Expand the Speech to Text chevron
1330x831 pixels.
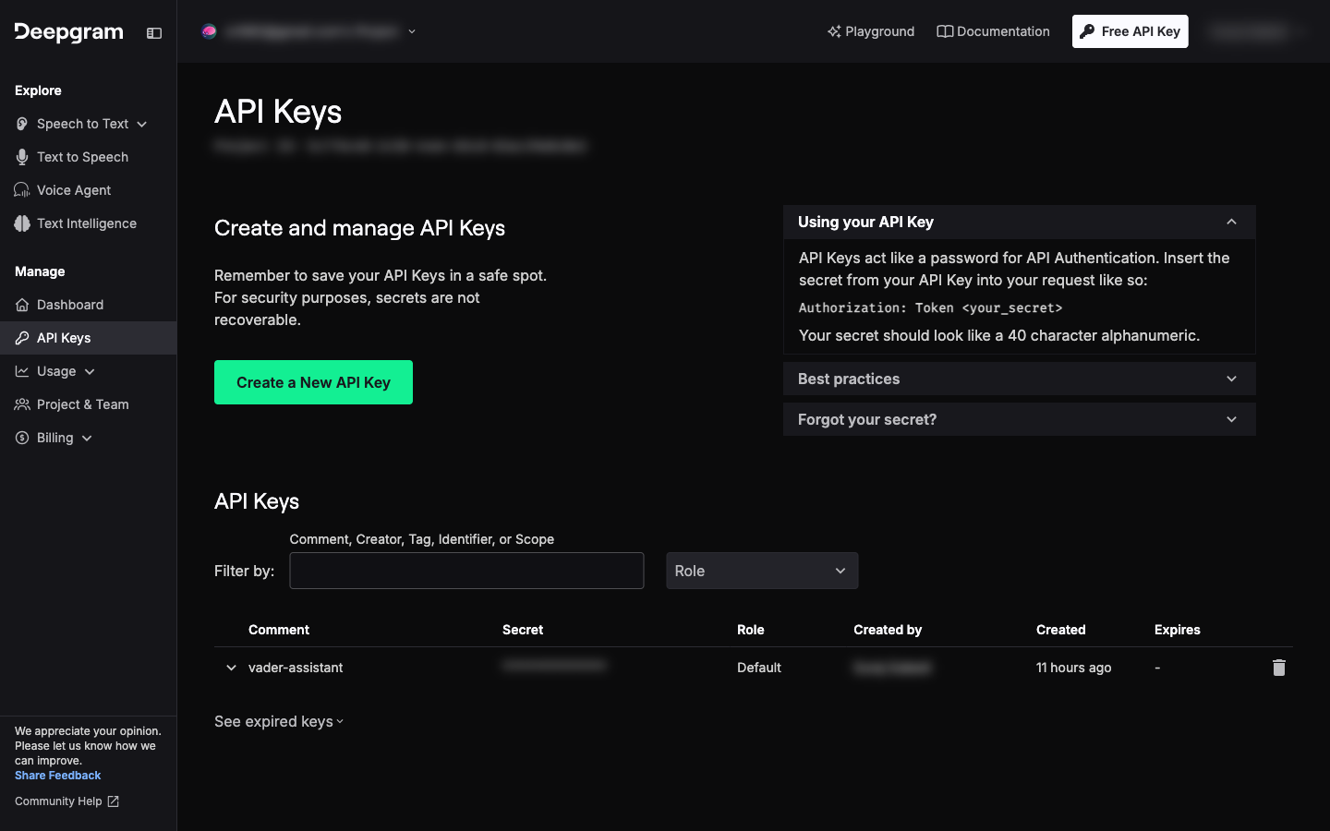[x=141, y=124]
